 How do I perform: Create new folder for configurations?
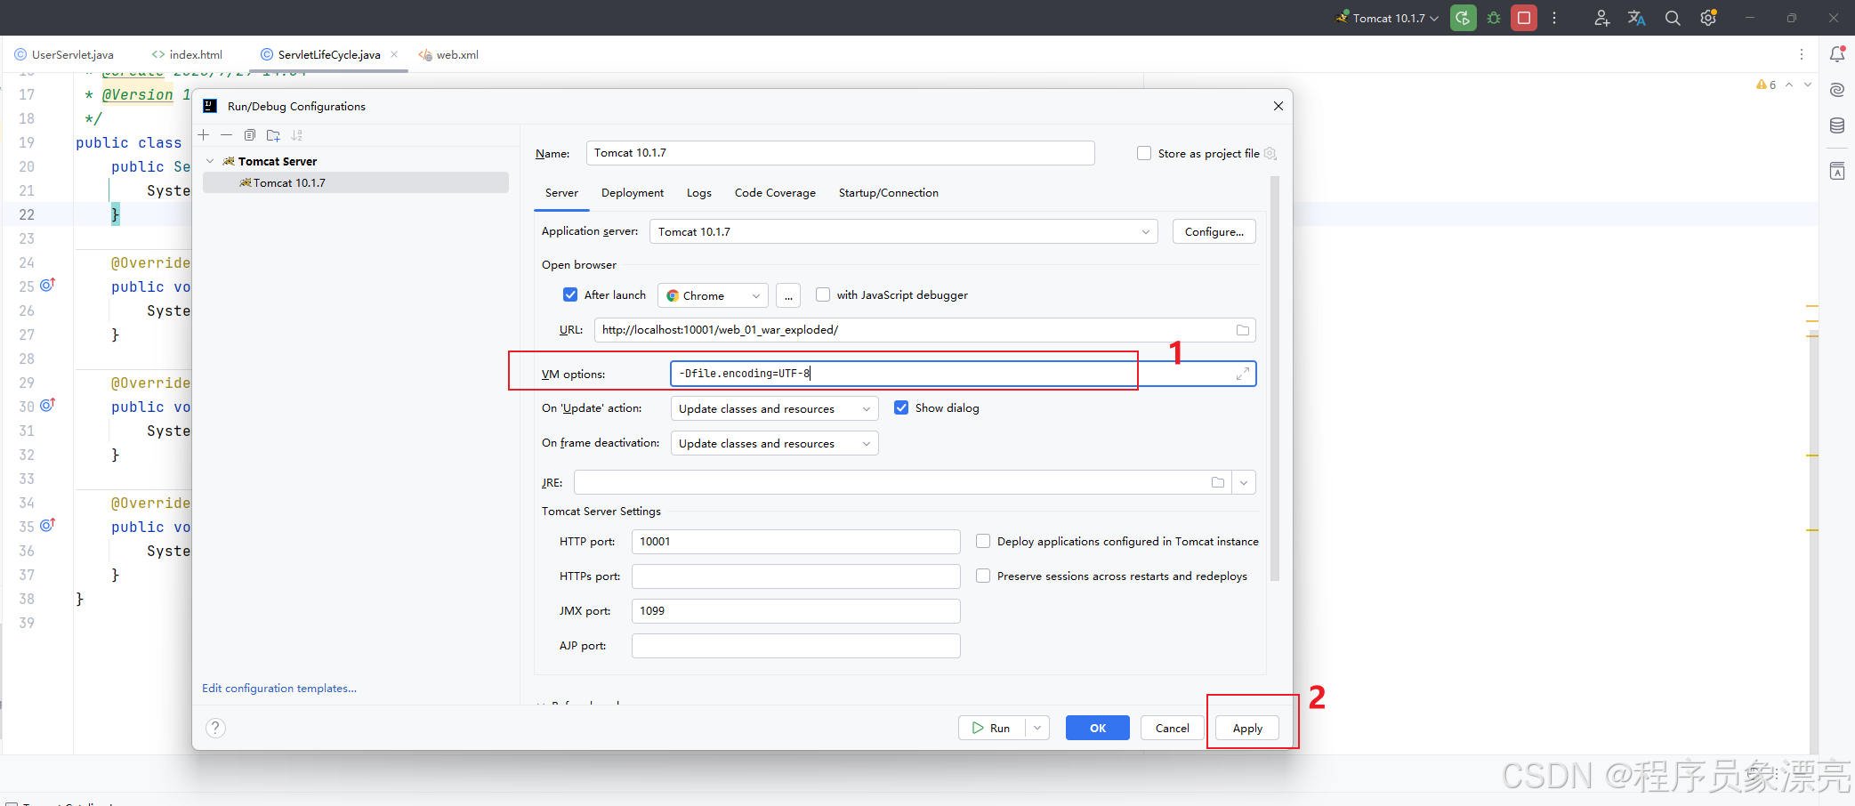click(x=273, y=135)
